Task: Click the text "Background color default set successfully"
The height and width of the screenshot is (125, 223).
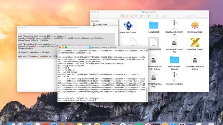Action: pos(80,98)
